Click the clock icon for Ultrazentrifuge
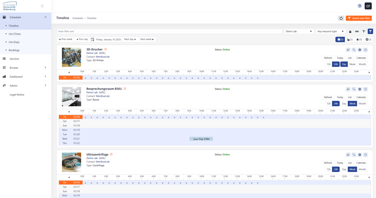 click(x=365, y=155)
